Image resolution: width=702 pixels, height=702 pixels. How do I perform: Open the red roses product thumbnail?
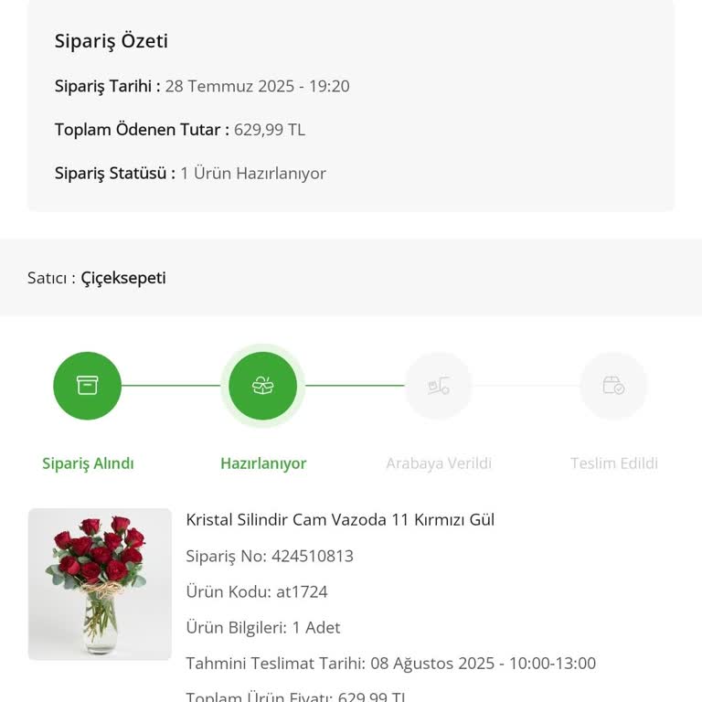[x=100, y=584]
